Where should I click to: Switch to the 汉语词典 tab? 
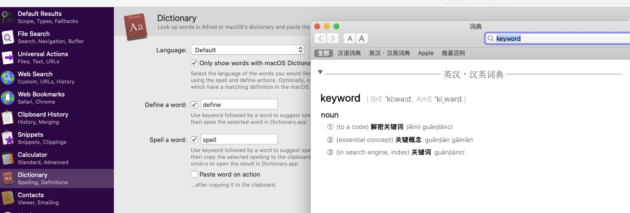pos(349,53)
